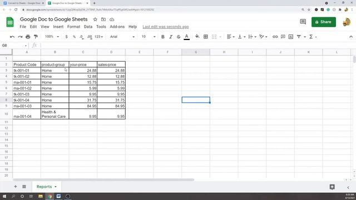Click the browser reload button

[x=16, y=10]
